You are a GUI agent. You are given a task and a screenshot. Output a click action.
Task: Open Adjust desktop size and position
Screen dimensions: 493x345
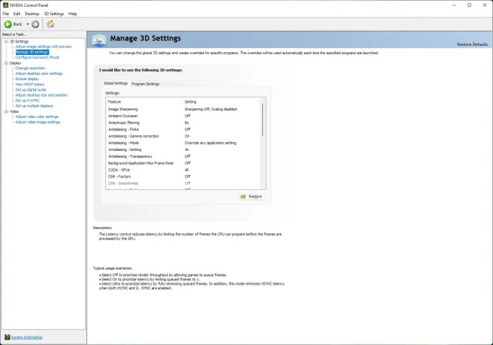coord(42,95)
